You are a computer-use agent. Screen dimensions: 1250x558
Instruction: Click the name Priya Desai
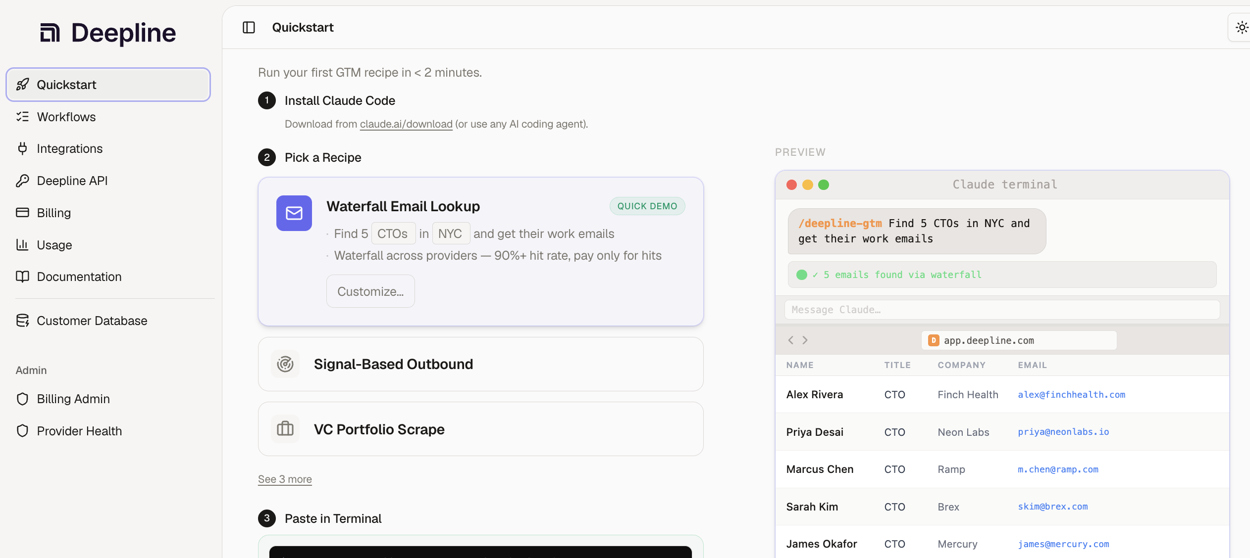pyautogui.click(x=815, y=432)
